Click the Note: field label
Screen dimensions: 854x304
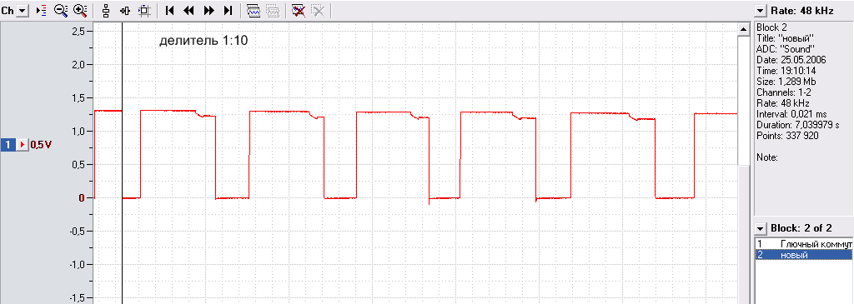[767, 157]
